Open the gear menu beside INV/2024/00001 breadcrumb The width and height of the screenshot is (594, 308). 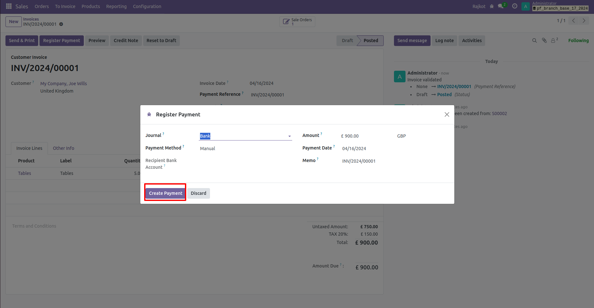pos(61,24)
